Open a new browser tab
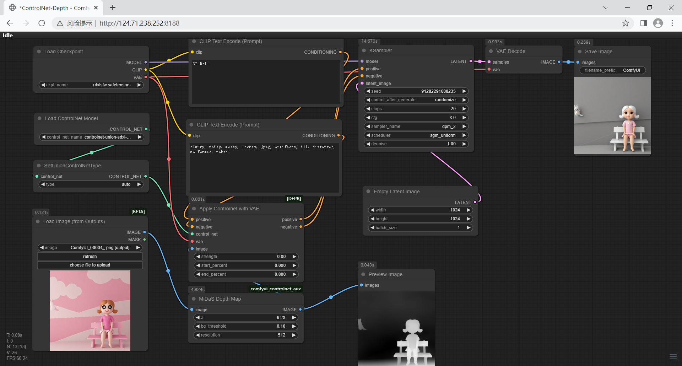 [113, 7]
